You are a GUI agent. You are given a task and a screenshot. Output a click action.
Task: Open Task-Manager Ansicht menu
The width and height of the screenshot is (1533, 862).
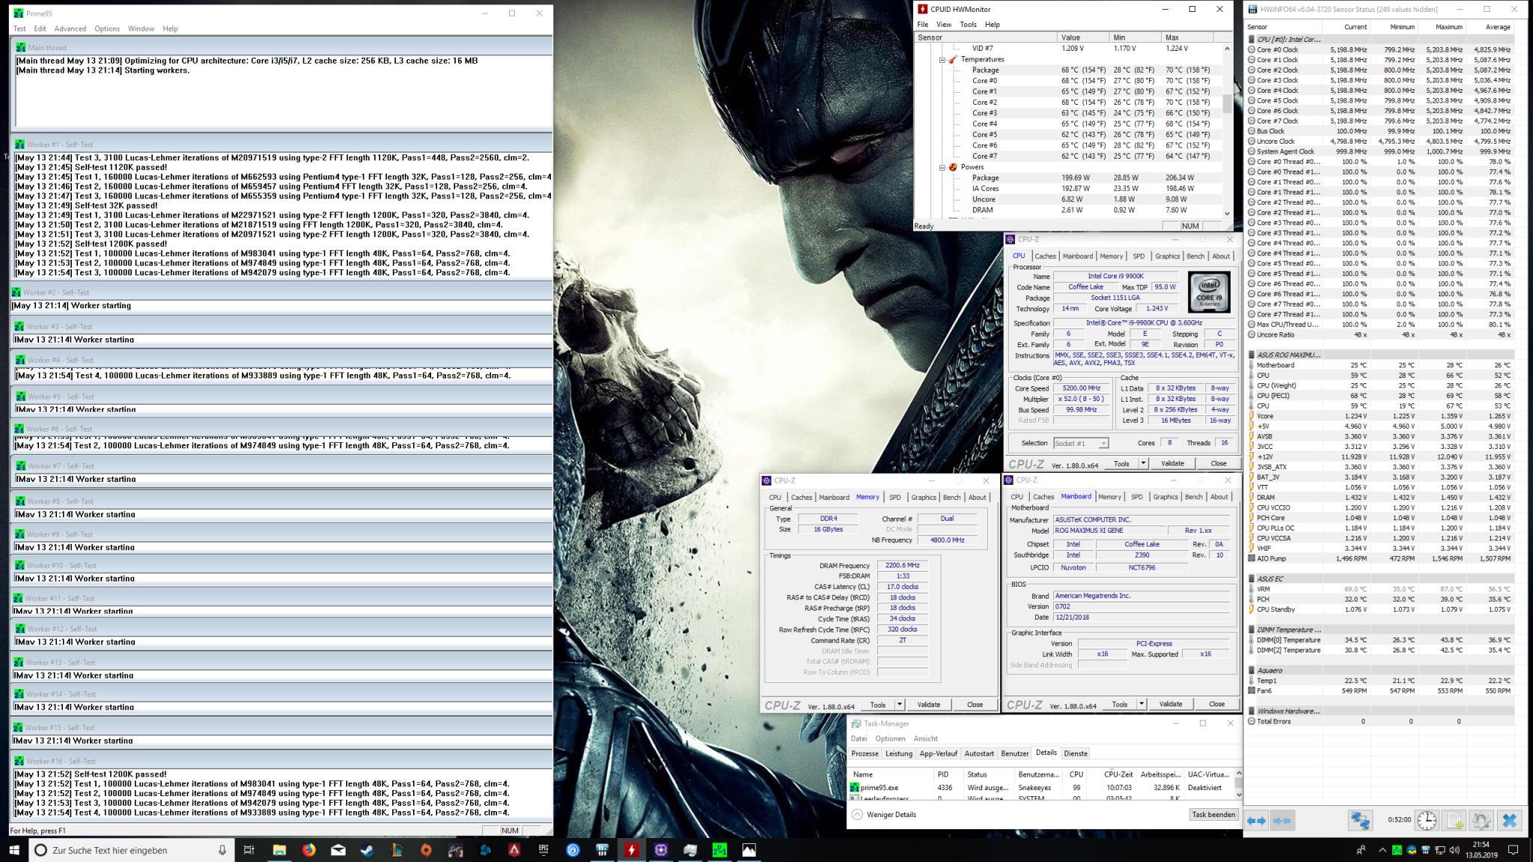[925, 739]
